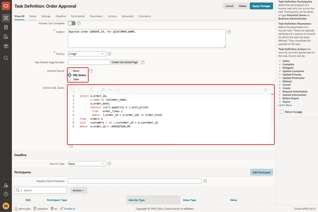Click Undo in the SQL editor toolbar
The image size is (318, 212).
[73, 90]
